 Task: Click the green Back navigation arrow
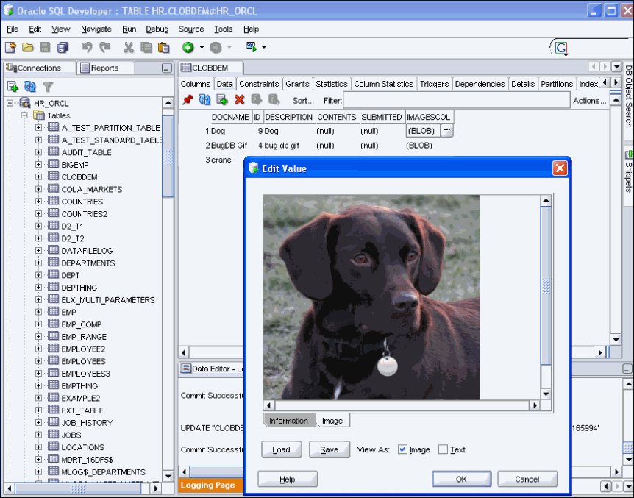pos(188,47)
